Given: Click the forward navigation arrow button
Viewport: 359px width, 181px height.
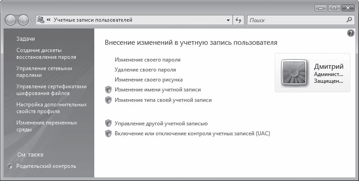Looking at the screenshot, I should tap(23, 20).
